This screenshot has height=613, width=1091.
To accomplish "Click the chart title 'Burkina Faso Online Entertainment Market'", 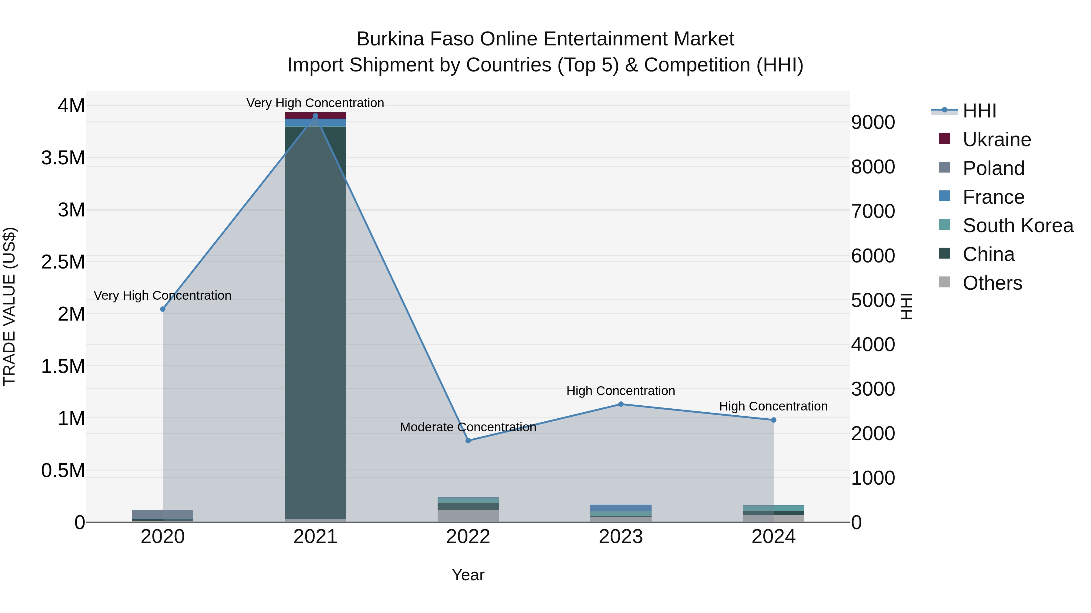I will point(545,39).
